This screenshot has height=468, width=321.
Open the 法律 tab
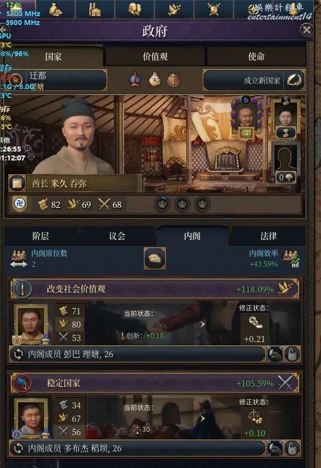[268, 236]
